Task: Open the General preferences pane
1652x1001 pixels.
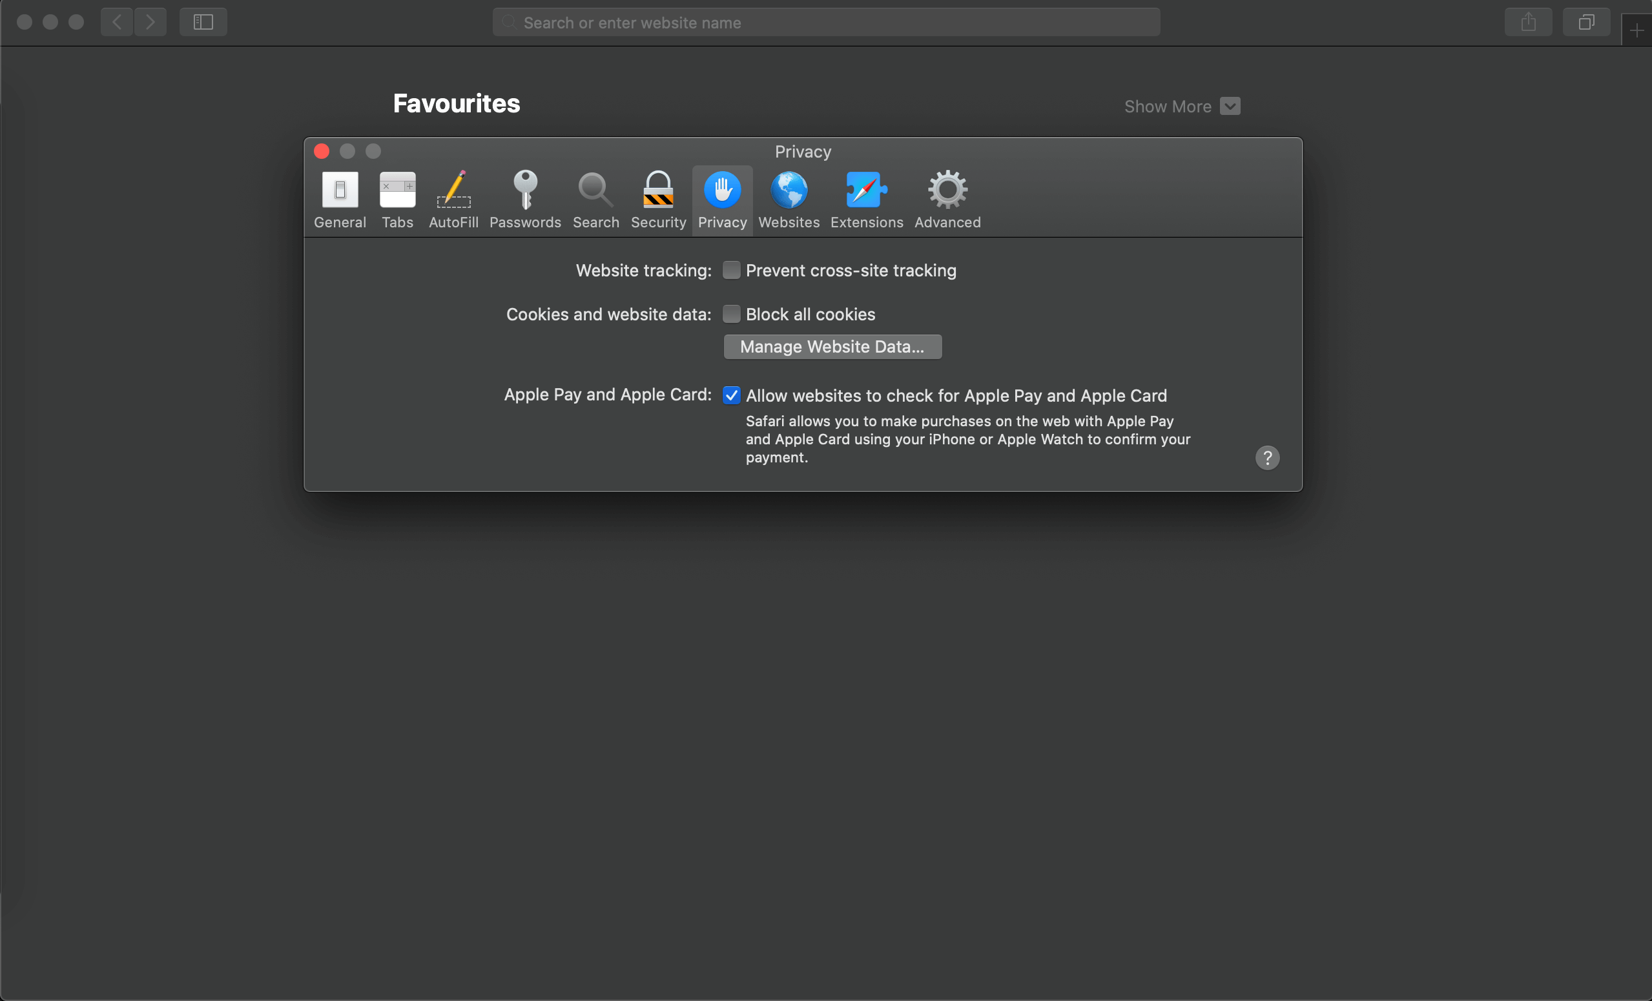Action: (x=340, y=200)
